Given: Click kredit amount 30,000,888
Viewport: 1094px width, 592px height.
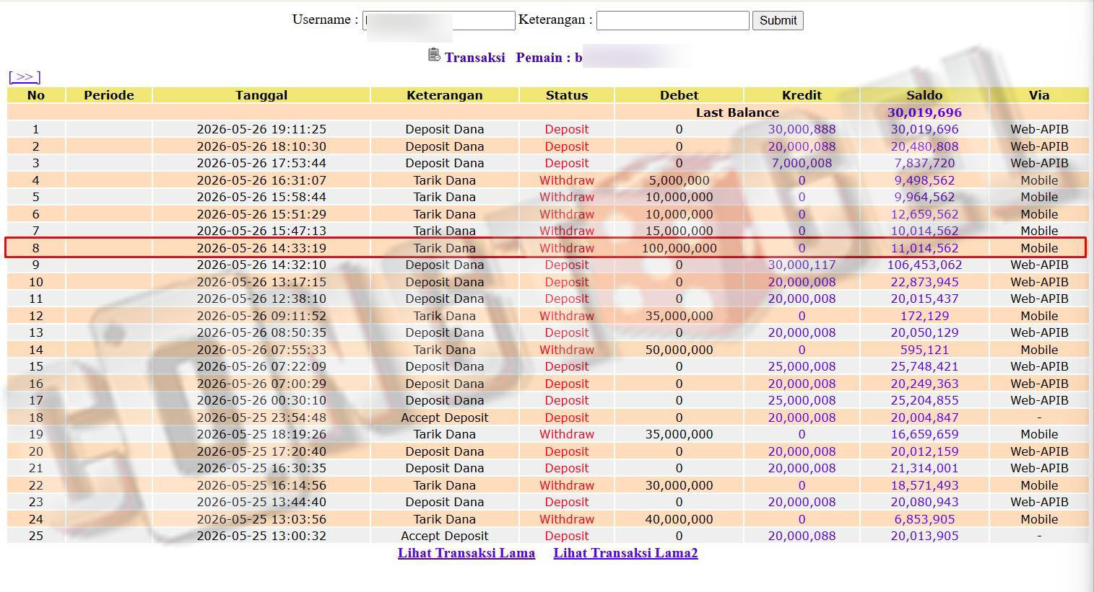Looking at the screenshot, I should (x=802, y=130).
